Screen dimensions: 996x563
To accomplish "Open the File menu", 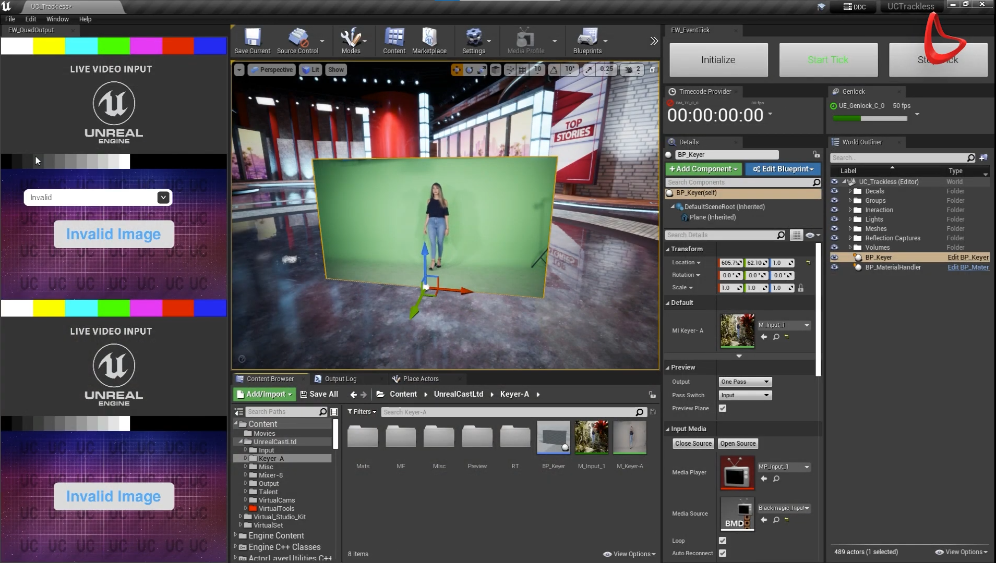I will (10, 19).
